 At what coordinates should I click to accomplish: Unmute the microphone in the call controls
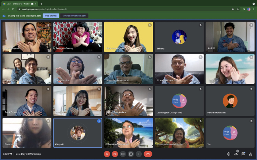pyautogui.click(x=107, y=154)
